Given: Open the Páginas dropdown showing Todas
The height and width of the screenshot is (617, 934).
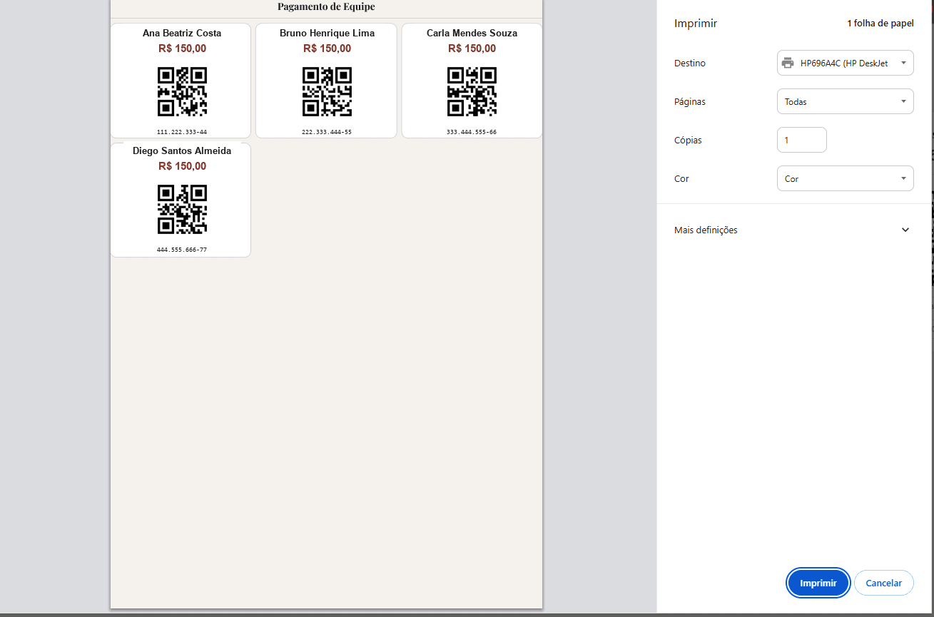Looking at the screenshot, I should tap(845, 101).
